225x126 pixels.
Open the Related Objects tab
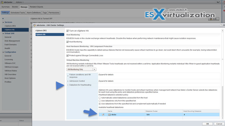[37, 7]
